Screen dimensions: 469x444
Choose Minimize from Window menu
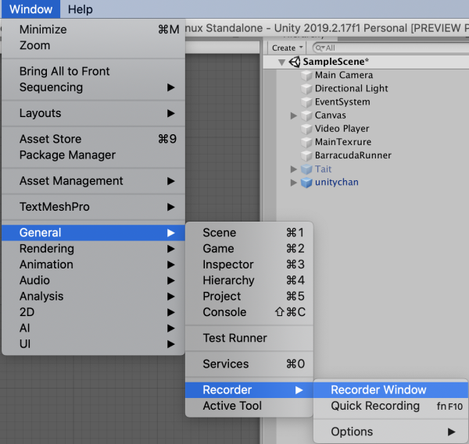coord(93,30)
